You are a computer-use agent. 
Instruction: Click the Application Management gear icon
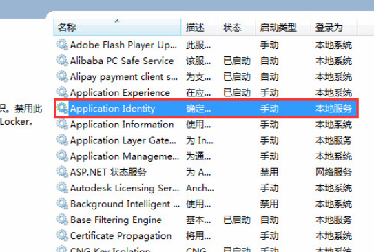point(62,156)
